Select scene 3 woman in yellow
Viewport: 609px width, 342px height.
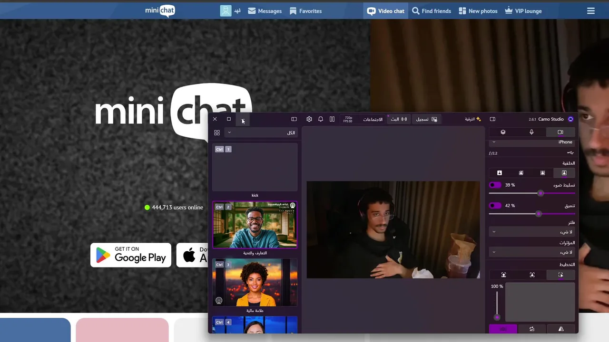click(255, 283)
